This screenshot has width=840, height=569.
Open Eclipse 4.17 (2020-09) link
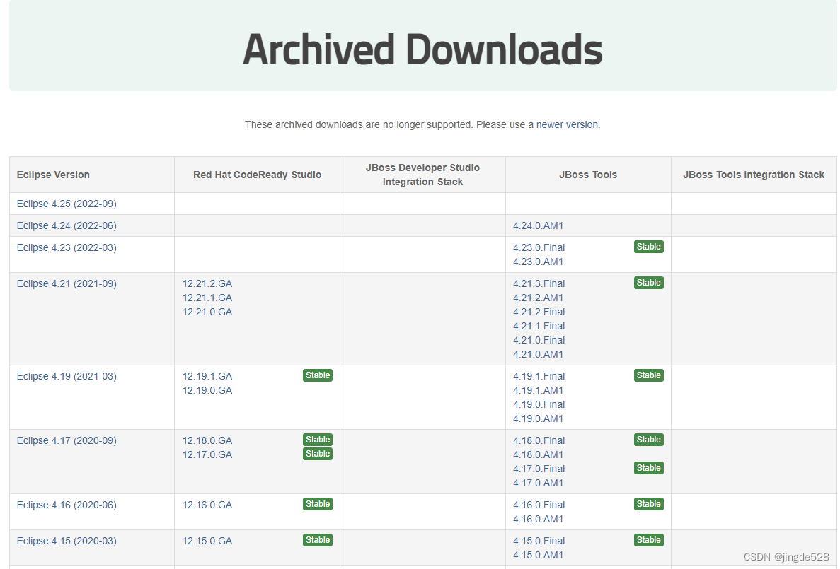[67, 440]
